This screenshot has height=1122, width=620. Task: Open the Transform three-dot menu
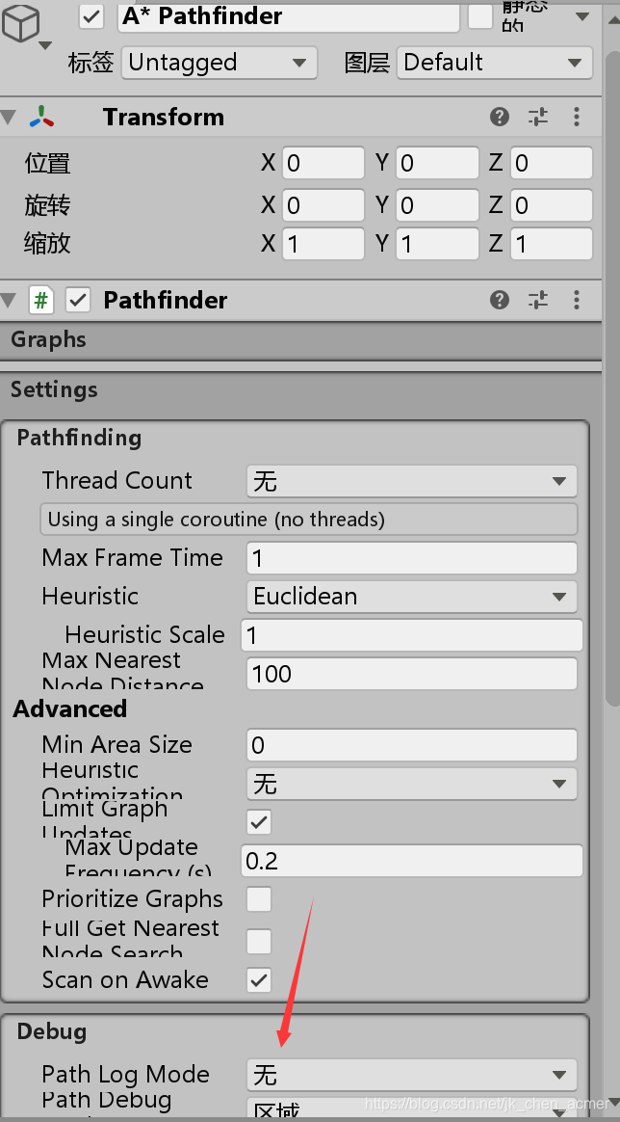[576, 116]
